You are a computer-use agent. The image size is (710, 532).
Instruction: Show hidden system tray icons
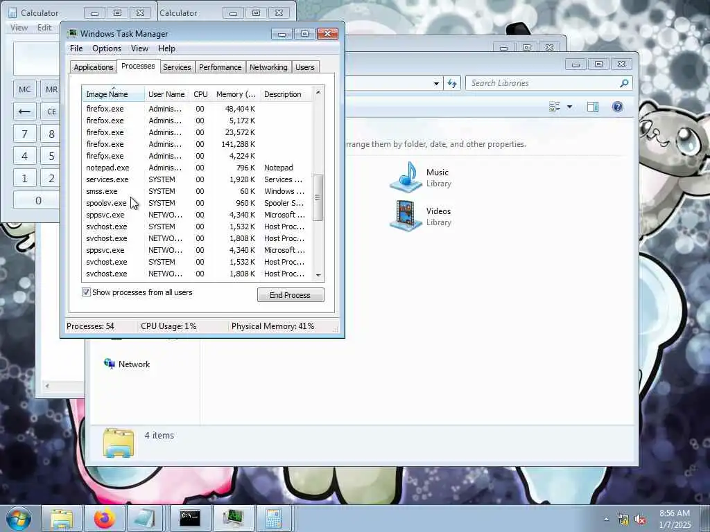tap(606, 520)
